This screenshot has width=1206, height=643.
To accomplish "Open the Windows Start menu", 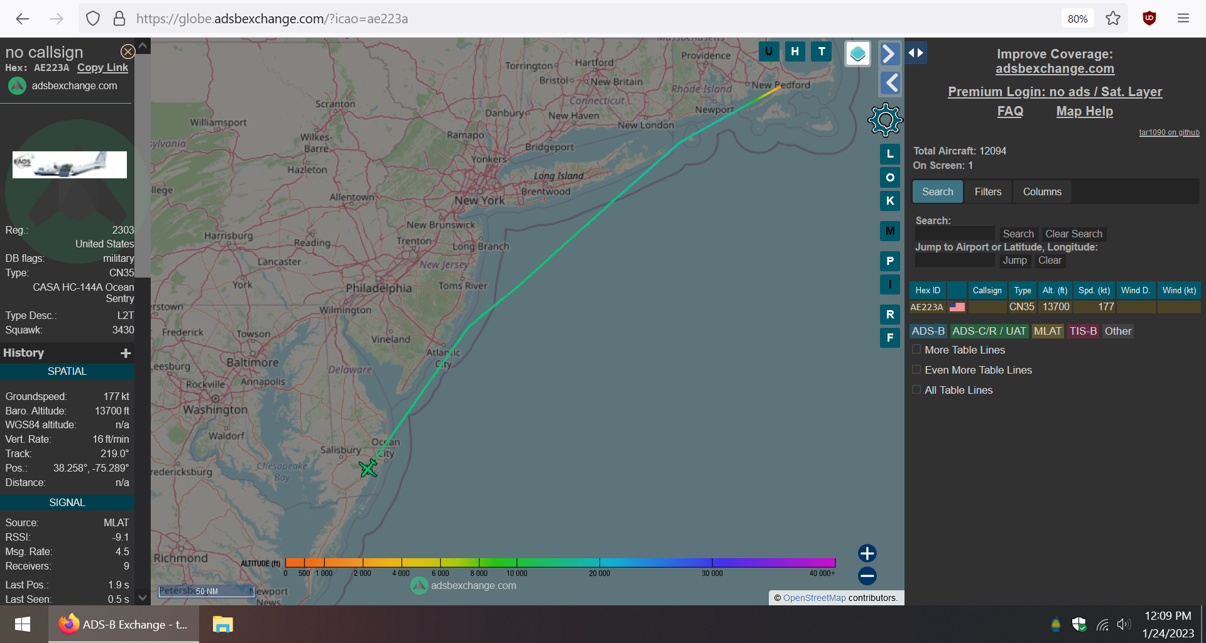I will tap(23, 624).
